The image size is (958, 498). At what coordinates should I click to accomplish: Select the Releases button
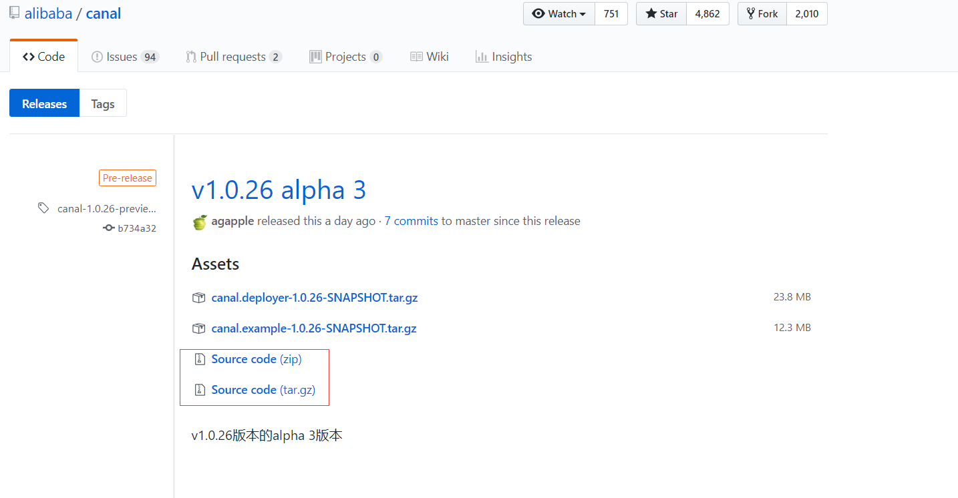click(44, 103)
